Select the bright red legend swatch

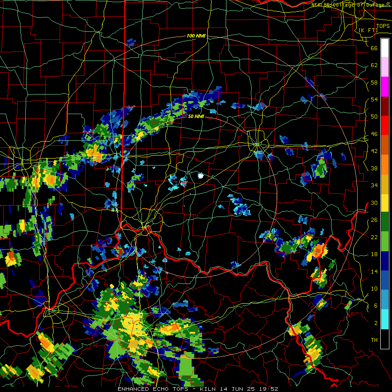[385, 125]
